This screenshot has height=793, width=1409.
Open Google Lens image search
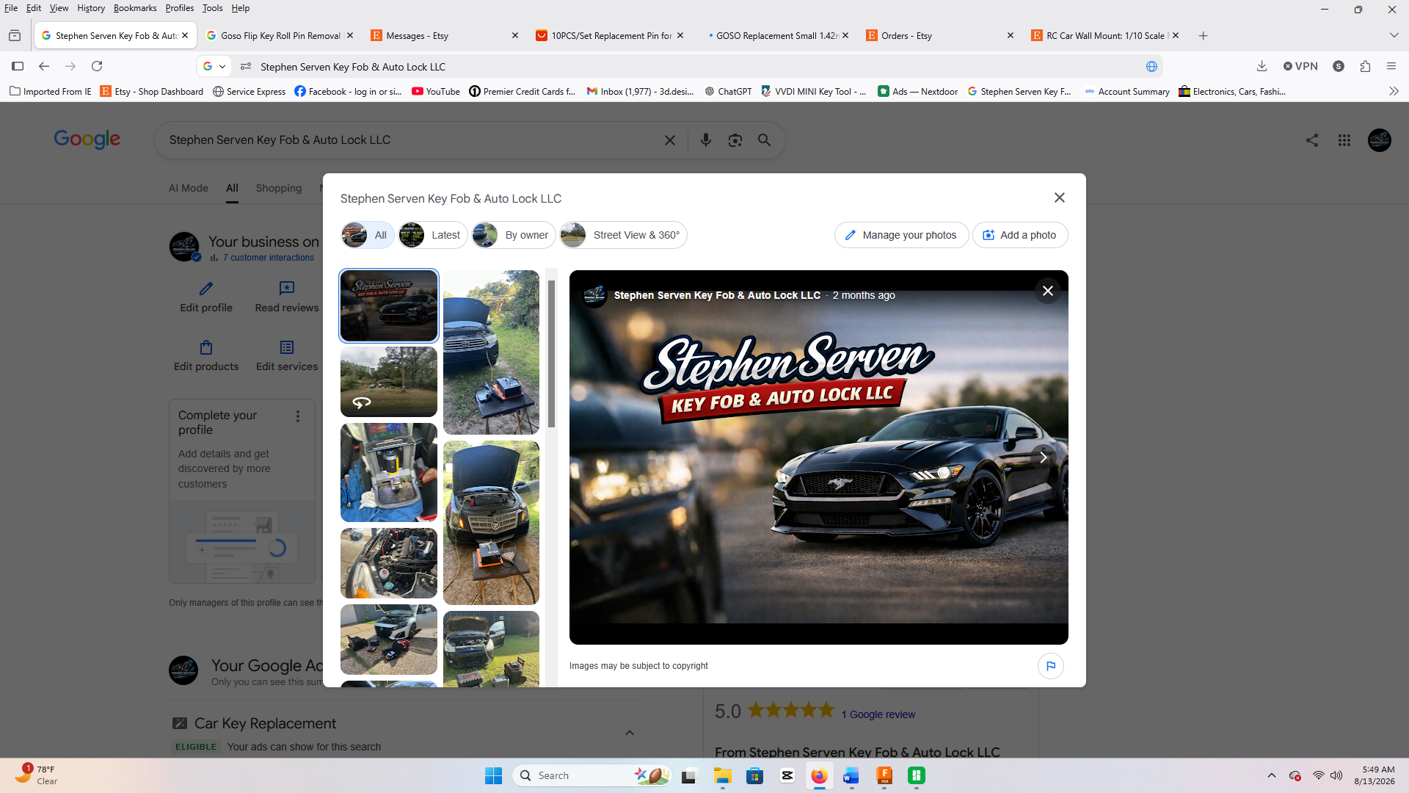coord(735,140)
